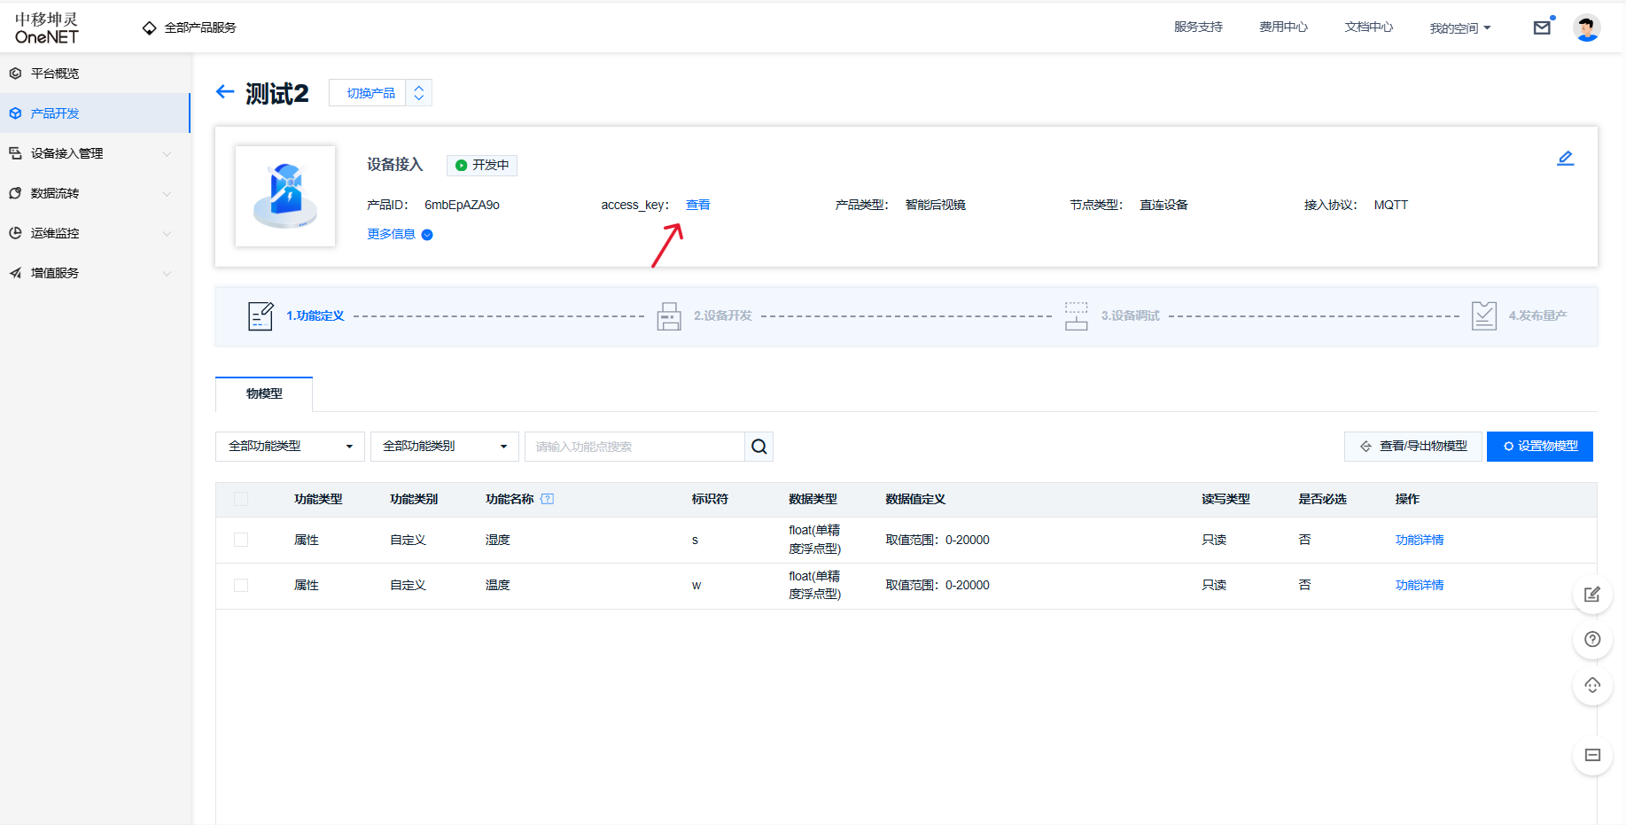Toggle the select-all checkbox in table header
Image resolution: width=1626 pixels, height=825 pixels.
coord(241,499)
